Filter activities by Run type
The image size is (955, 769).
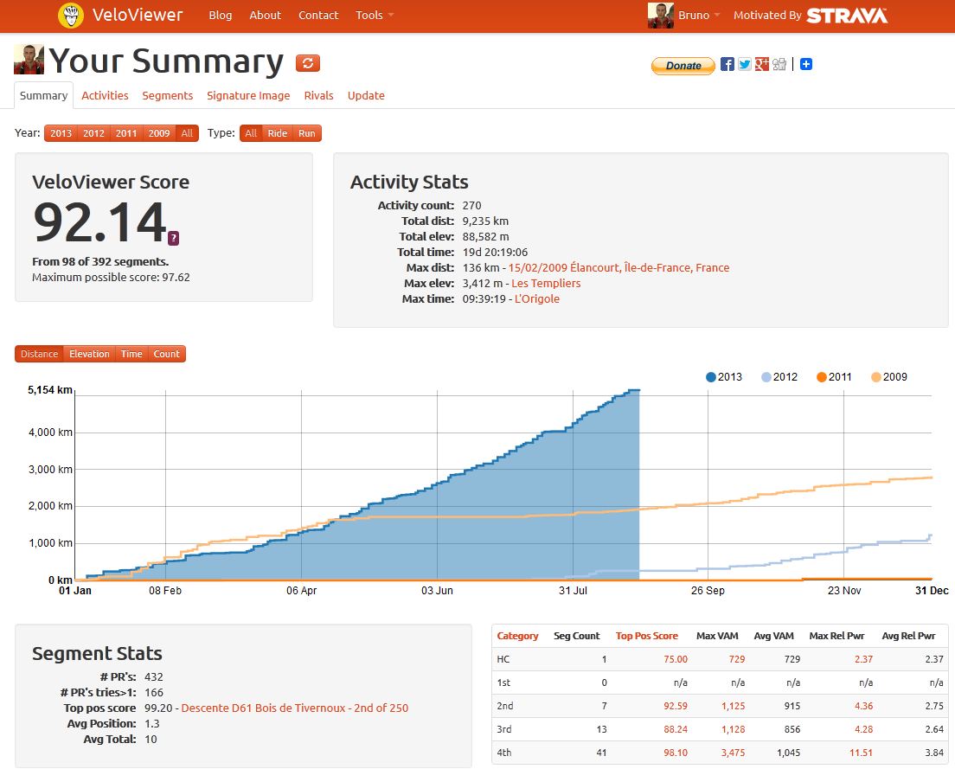(308, 133)
